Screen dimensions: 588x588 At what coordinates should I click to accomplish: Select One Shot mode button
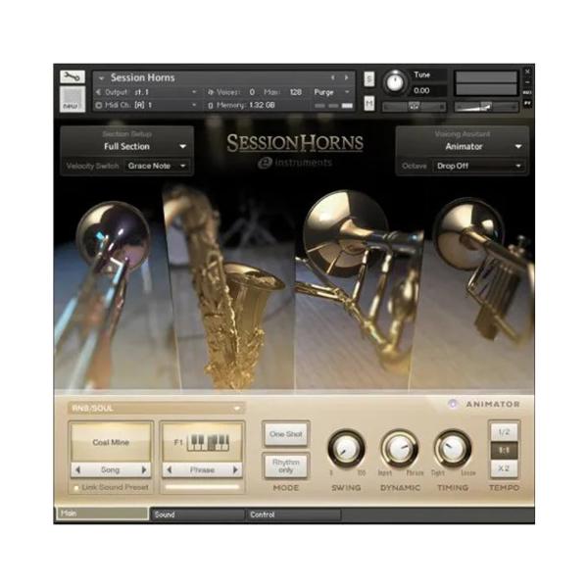pos(286,434)
